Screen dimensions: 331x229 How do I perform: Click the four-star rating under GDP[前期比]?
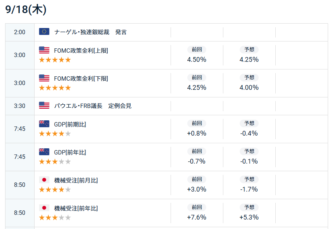(x=55, y=134)
